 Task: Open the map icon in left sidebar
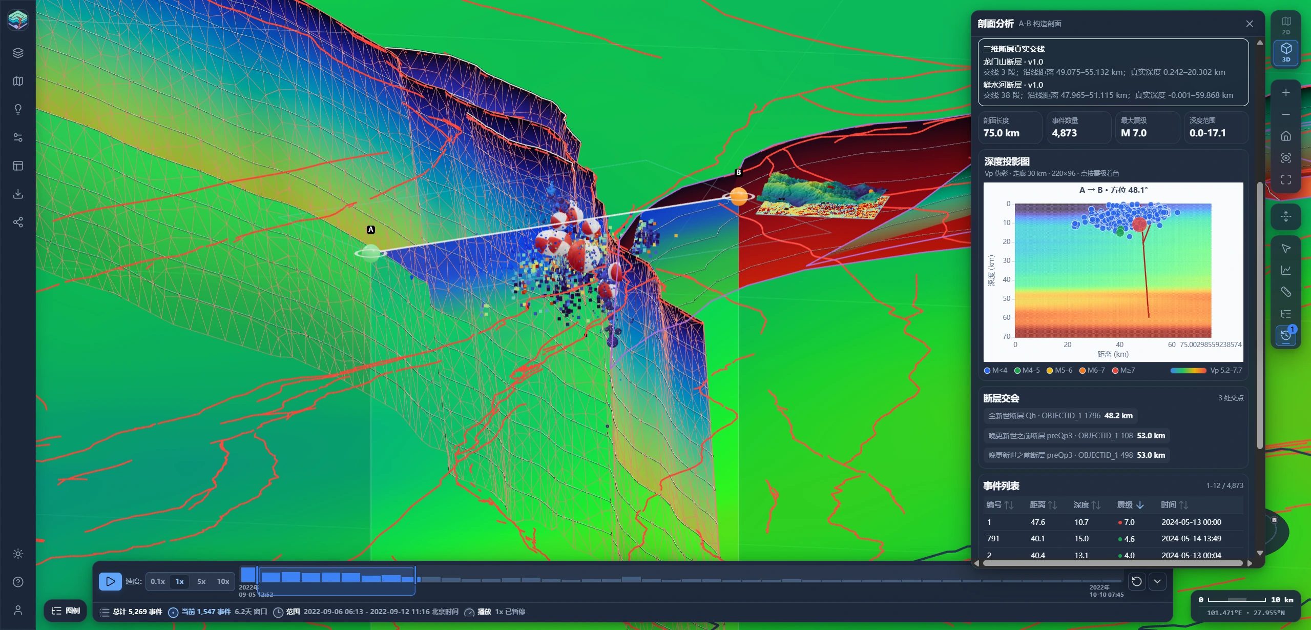click(18, 81)
